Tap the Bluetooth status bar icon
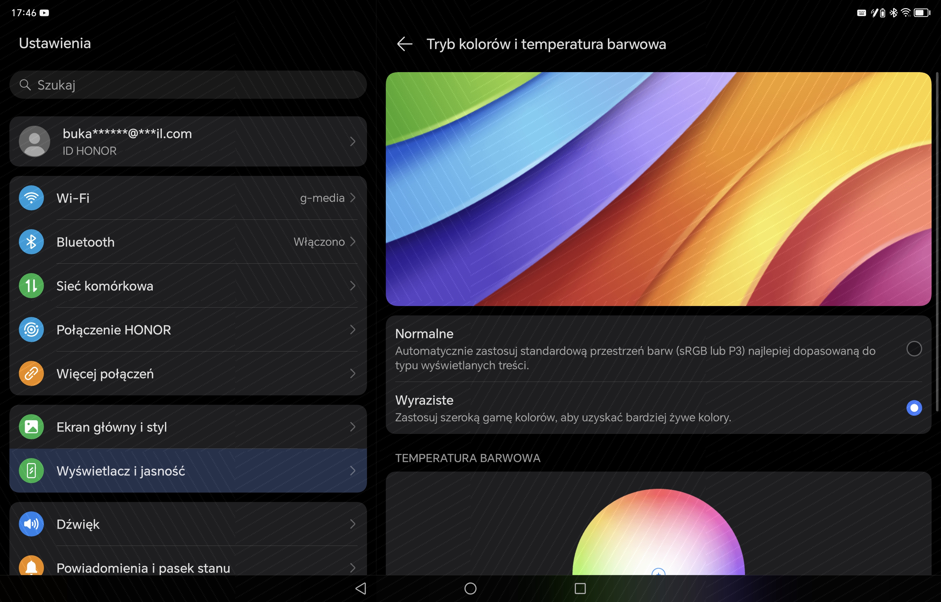This screenshot has height=602, width=941. (x=894, y=13)
